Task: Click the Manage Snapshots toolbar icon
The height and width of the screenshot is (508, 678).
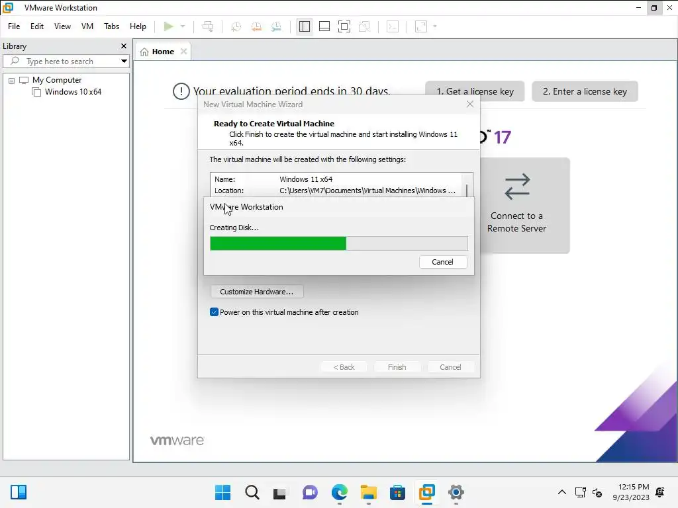Action: pyautogui.click(x=276, y=26)
